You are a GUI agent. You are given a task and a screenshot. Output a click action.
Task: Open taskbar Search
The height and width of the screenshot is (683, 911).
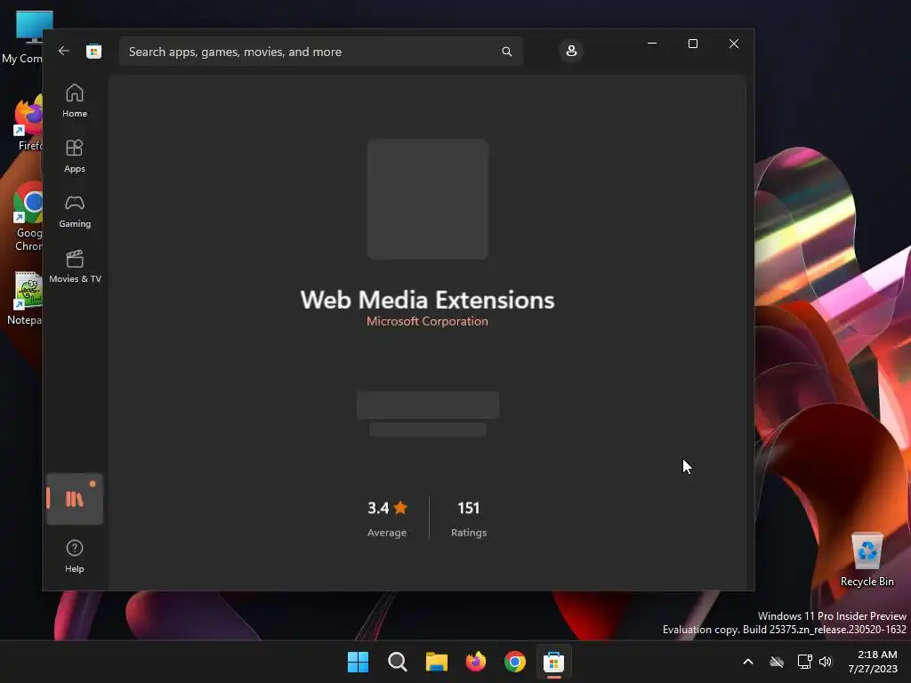398,662
